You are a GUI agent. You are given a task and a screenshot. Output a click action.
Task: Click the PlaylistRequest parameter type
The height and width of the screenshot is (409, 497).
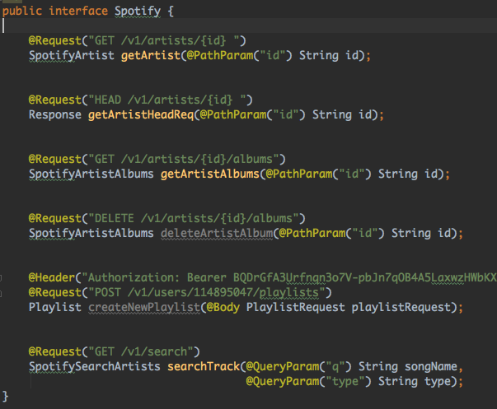(x=296, y=308)
